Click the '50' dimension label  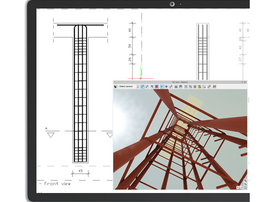coord(130,46)
